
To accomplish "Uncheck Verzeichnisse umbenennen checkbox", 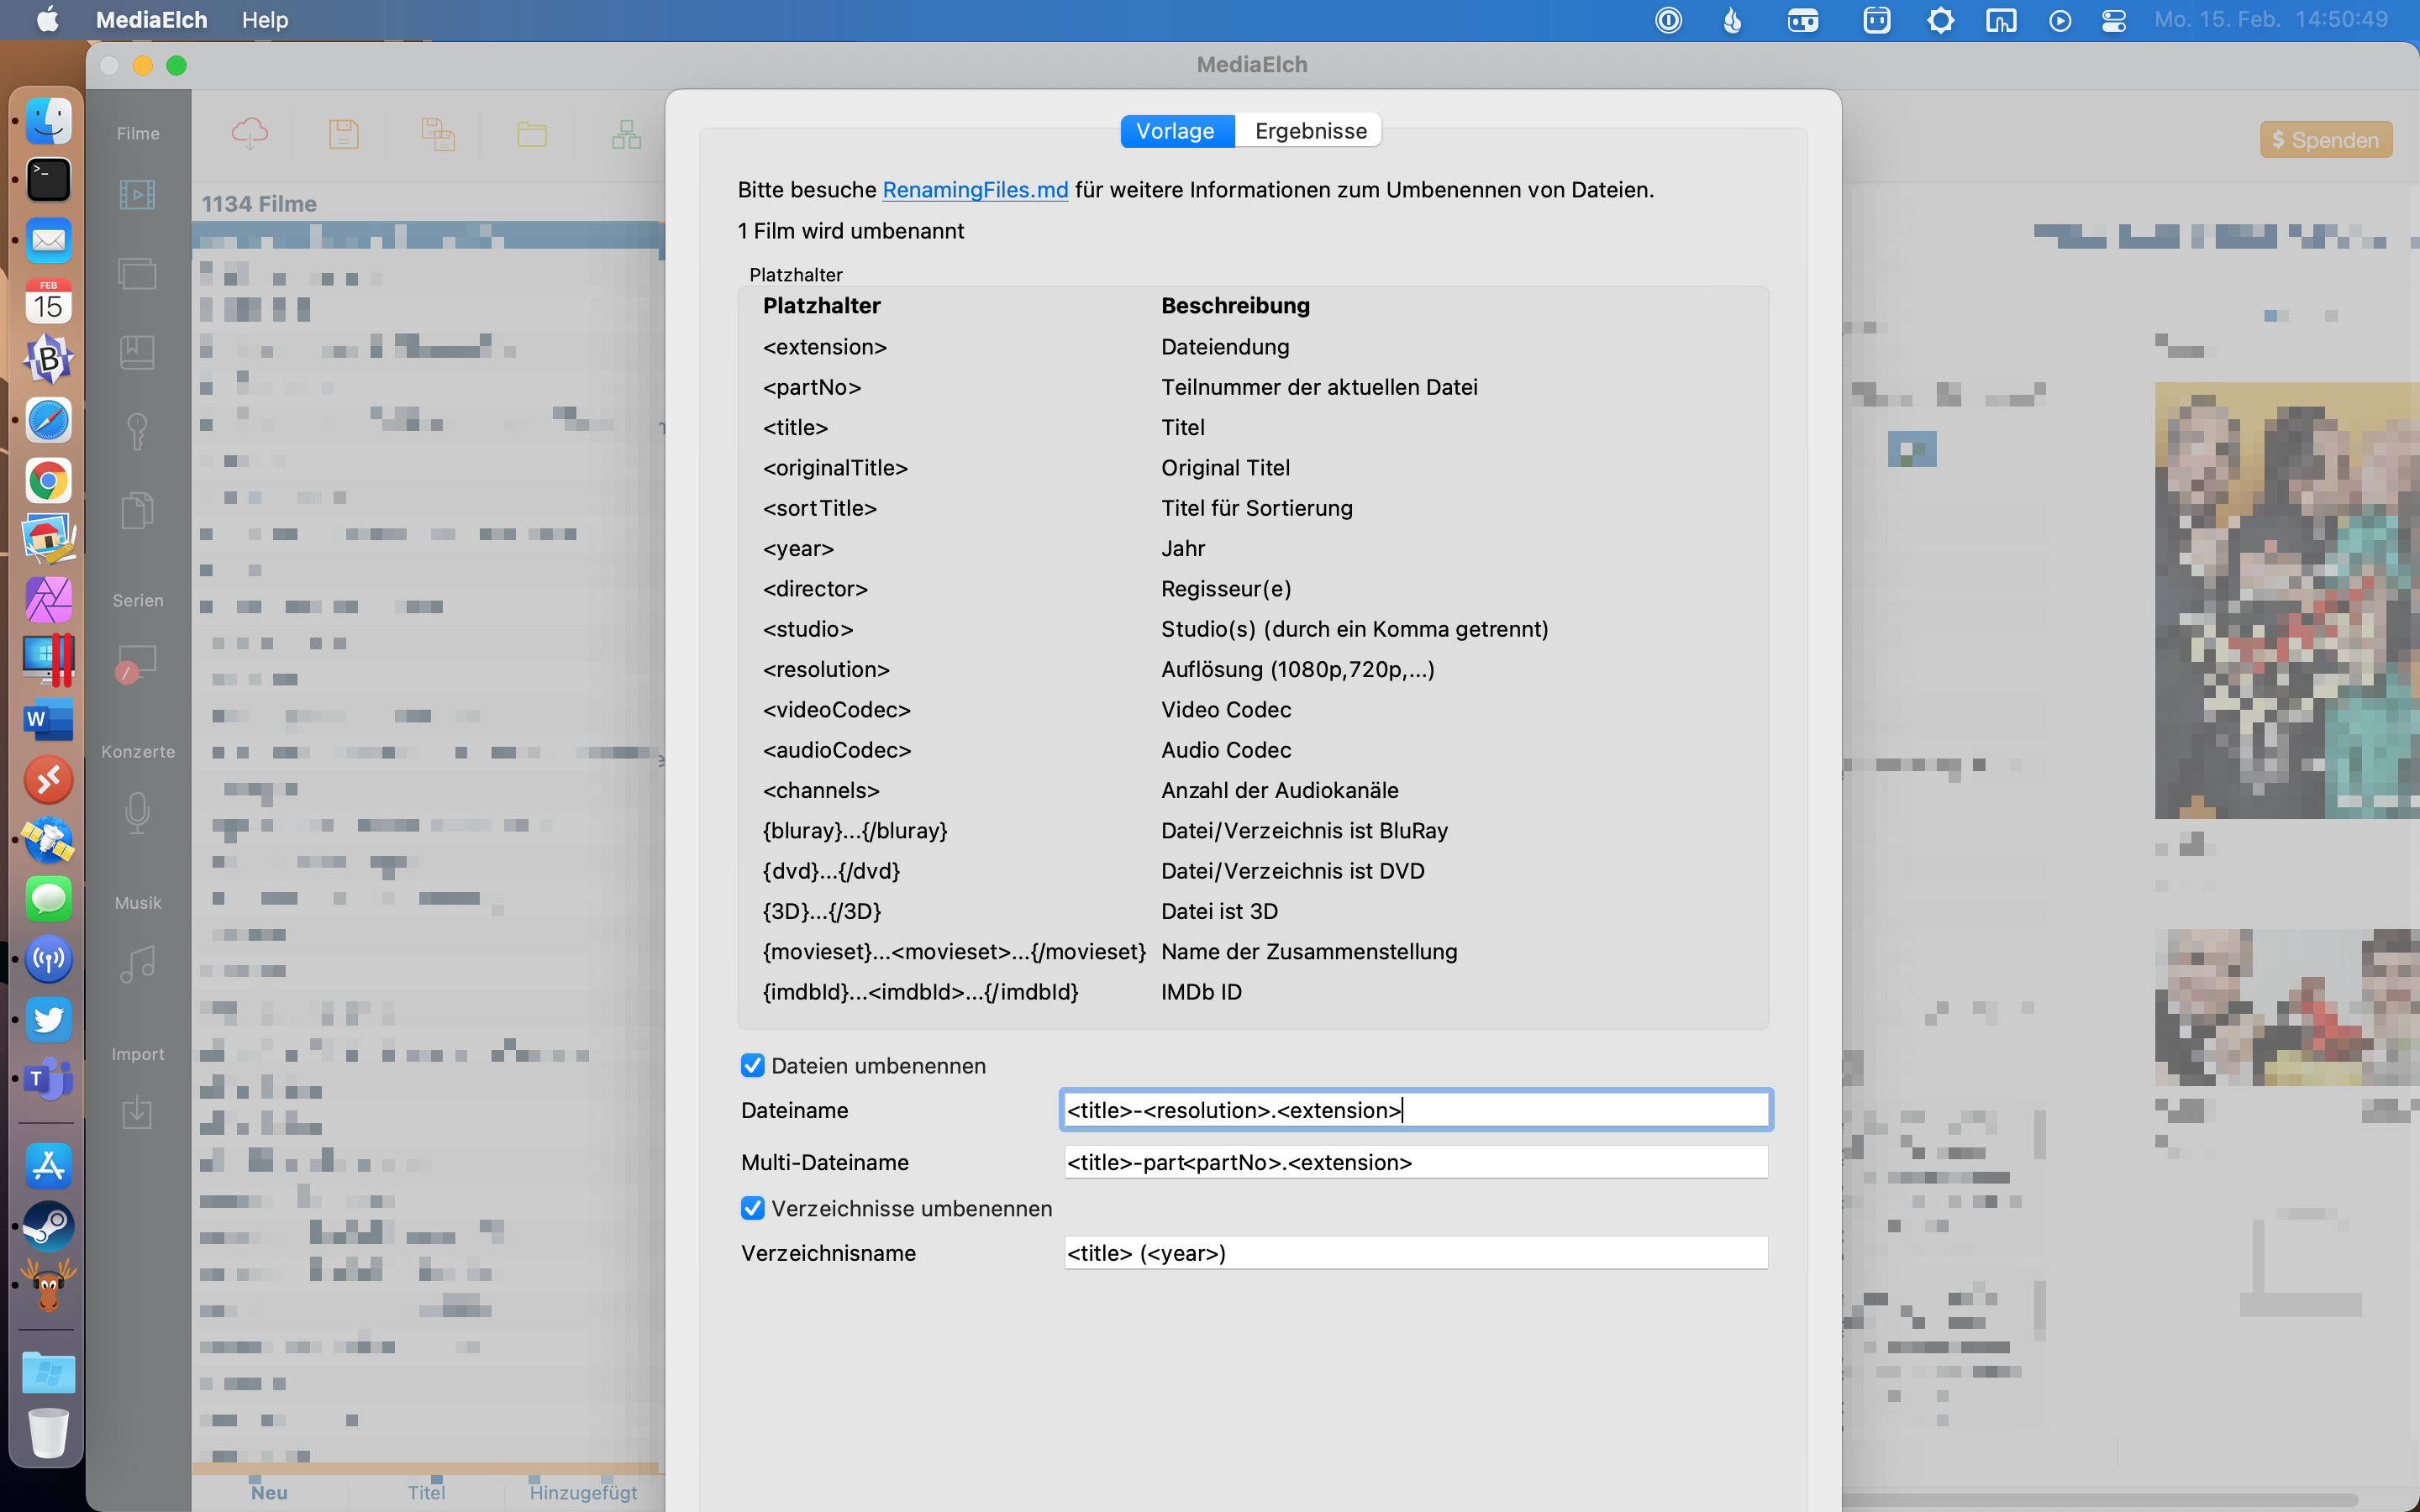I will (x=752, y=1208).
